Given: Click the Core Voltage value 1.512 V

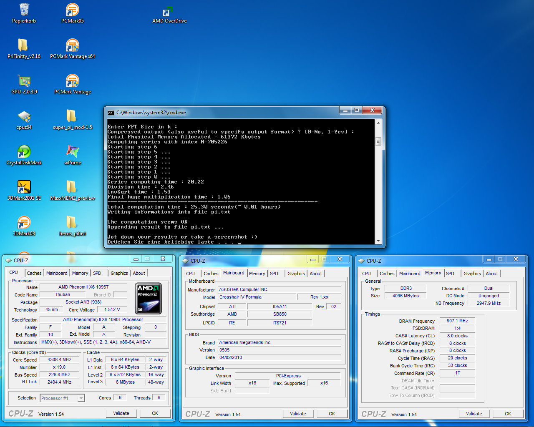Looking at the screenshot, I should coord(112,309).
